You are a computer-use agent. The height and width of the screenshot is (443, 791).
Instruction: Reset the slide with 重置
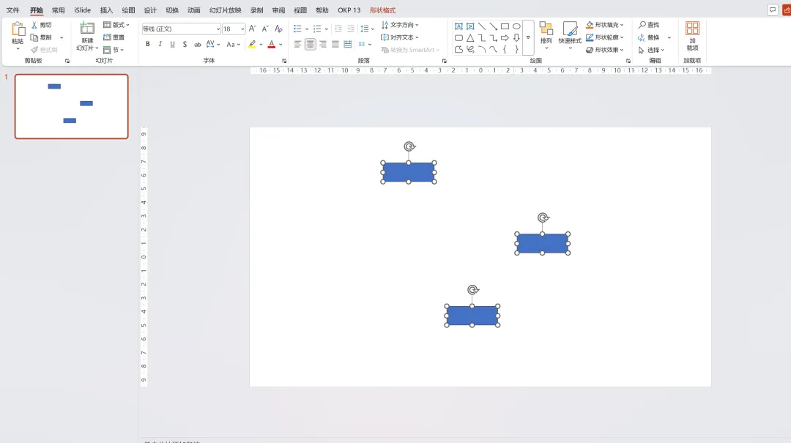114,37
